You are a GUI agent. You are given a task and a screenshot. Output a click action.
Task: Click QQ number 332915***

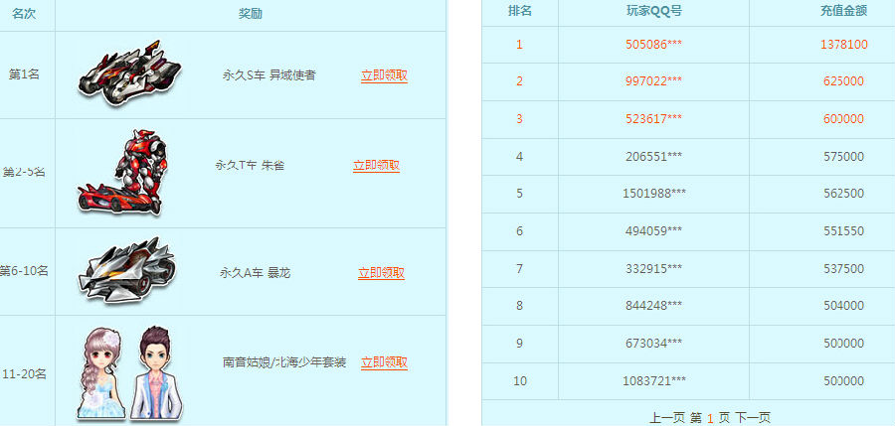coord(654,268)
